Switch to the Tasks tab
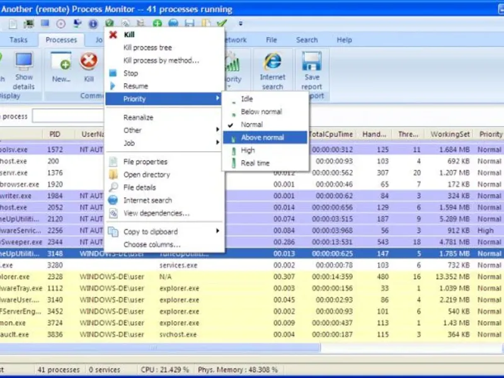Screen dimensions: 504x378 tap(18, 40)
